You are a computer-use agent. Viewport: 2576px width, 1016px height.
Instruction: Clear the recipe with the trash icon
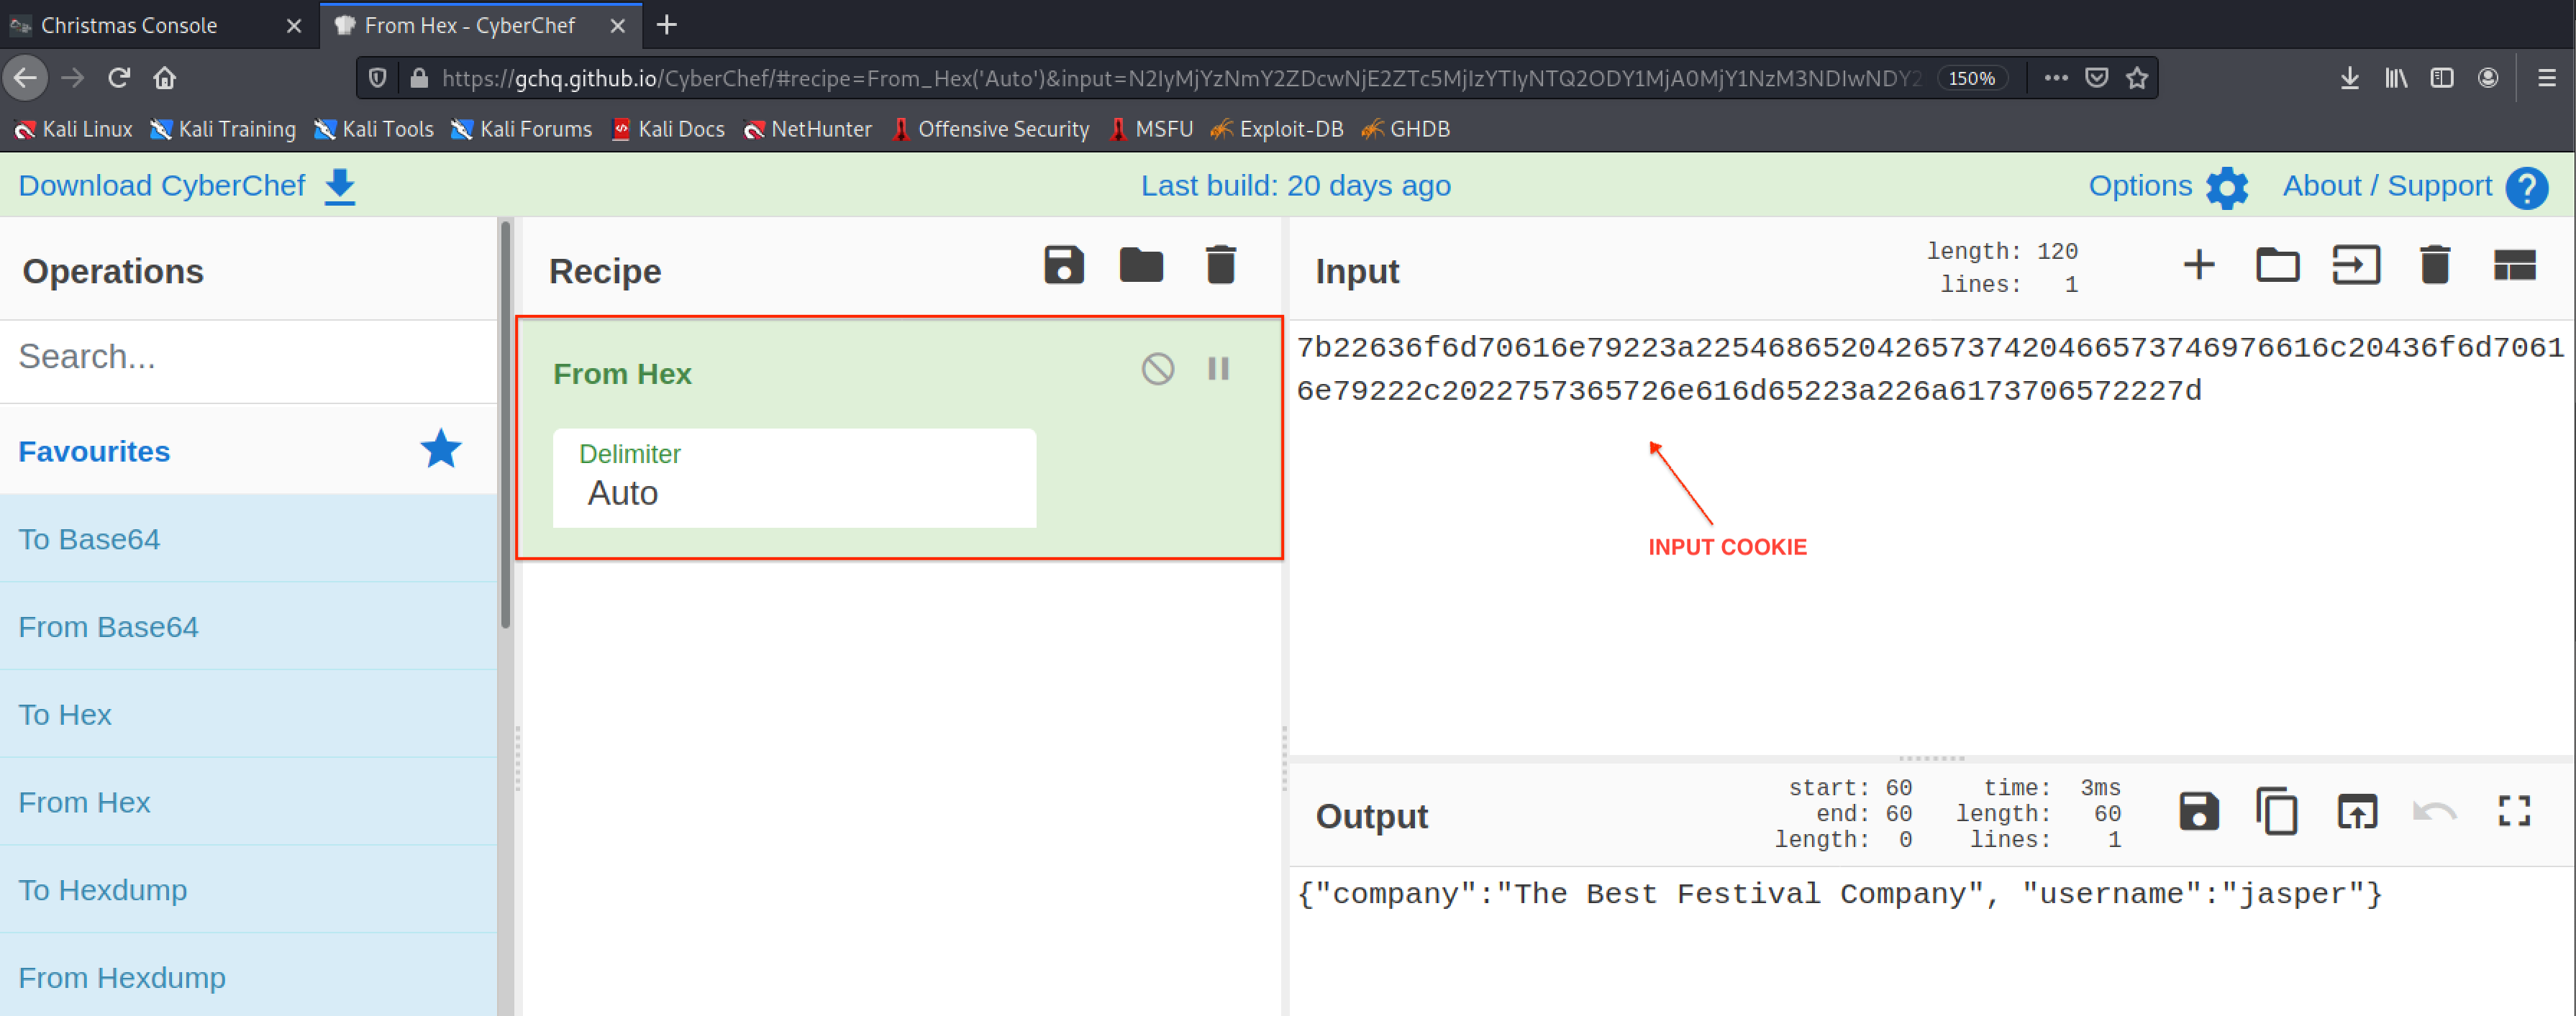click(1220, 266)
